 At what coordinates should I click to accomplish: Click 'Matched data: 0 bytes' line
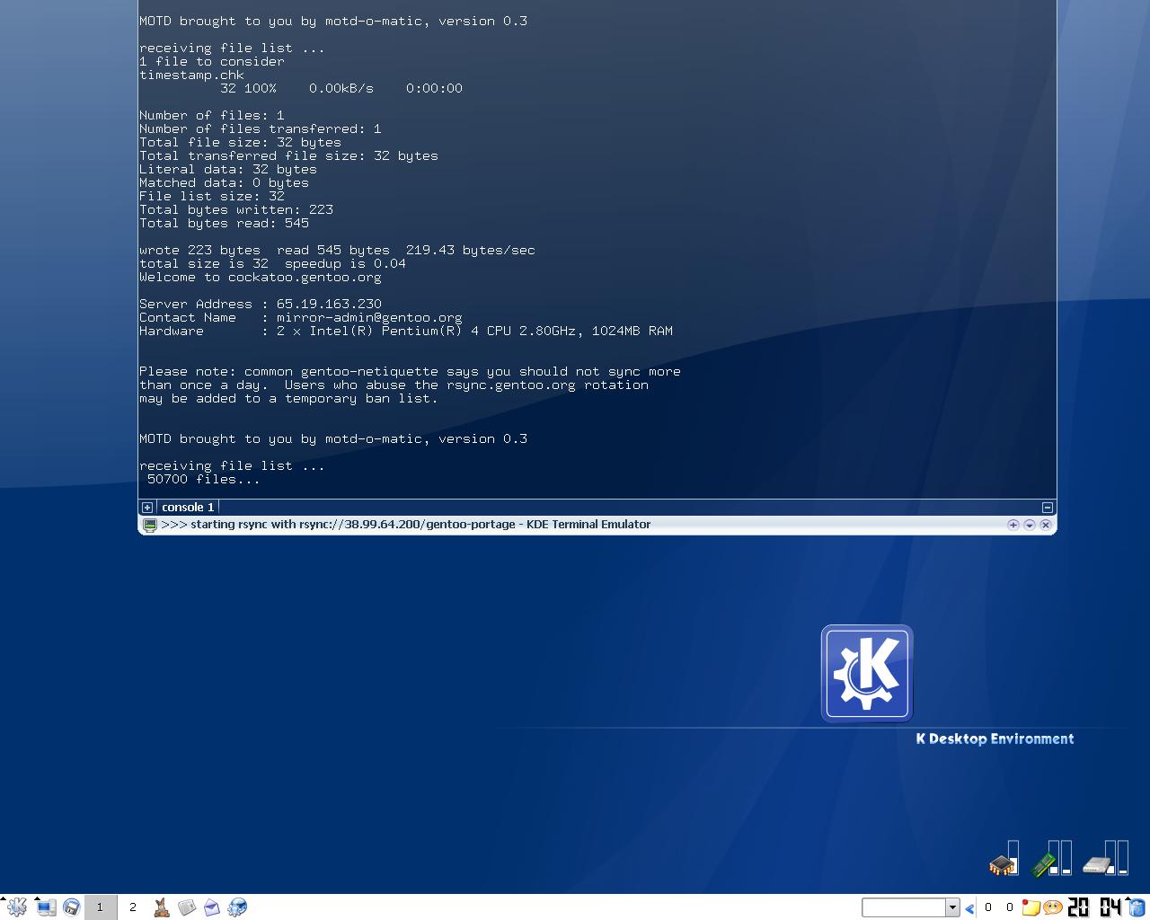point(224,183)
